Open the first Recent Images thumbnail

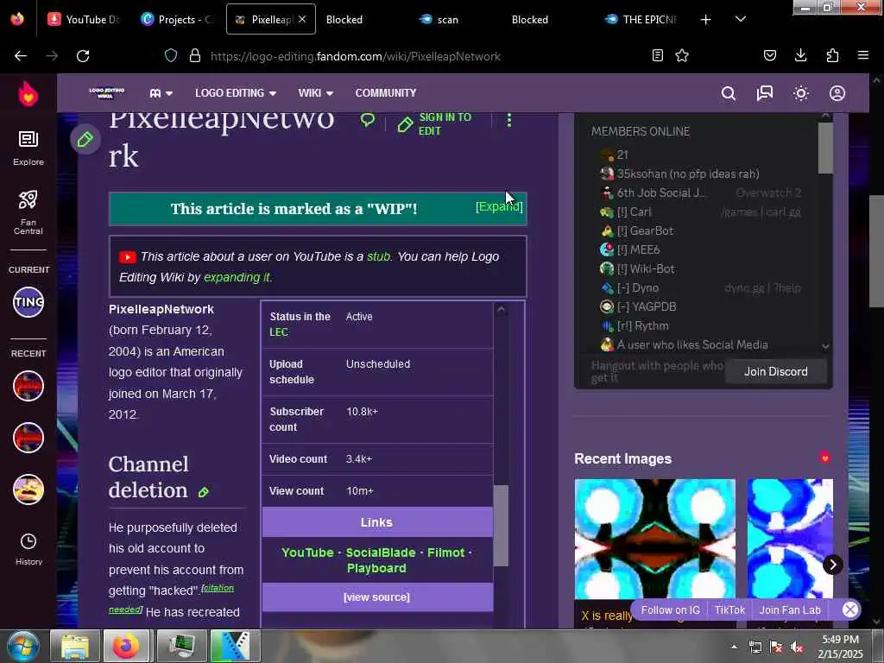pos(655,539)
